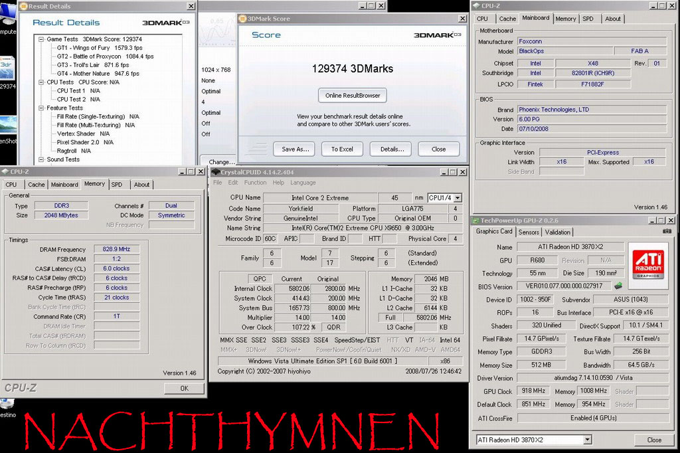This screenshot has height=453, width=680.
Task: Select the screenshot image desktop icon
Action: [x=8, y=130]
